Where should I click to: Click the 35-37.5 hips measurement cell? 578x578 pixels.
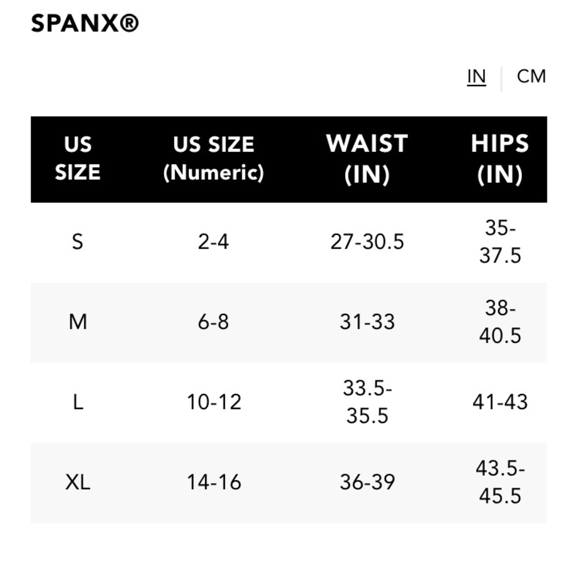pos(499,242)
